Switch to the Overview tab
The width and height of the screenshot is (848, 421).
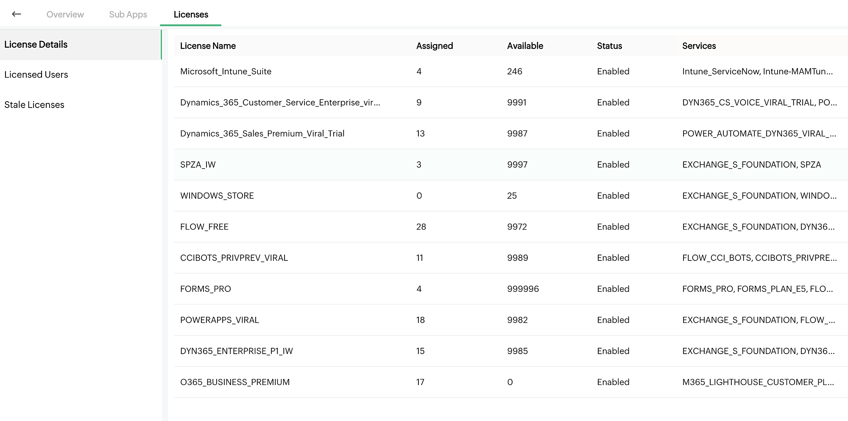tap(65, 14)
